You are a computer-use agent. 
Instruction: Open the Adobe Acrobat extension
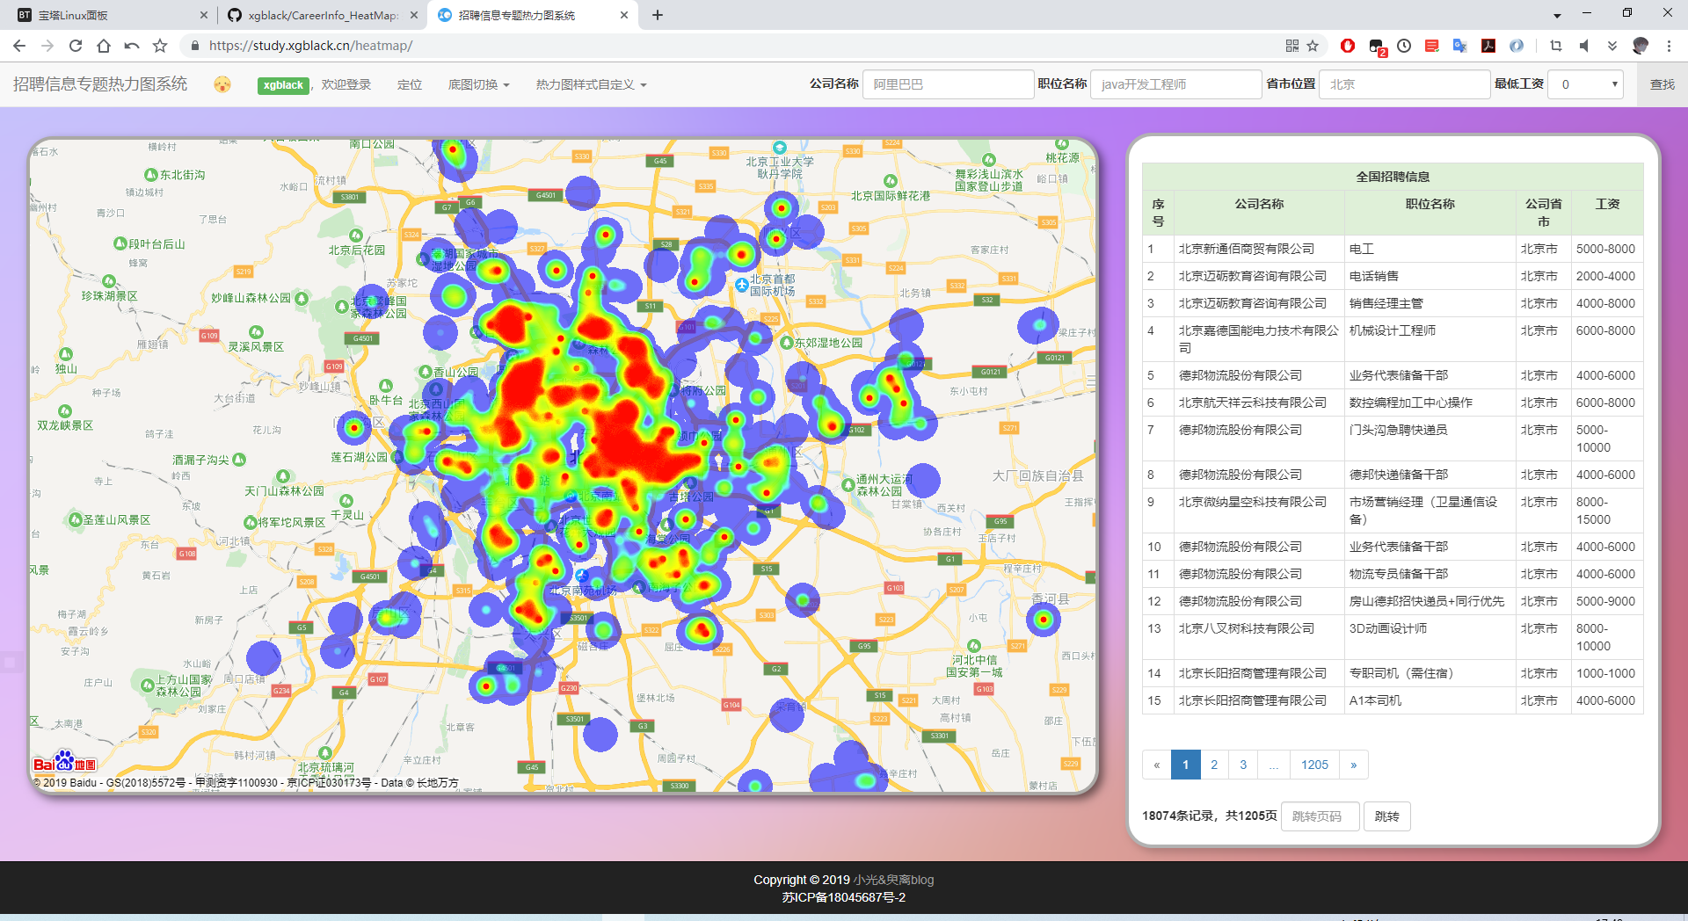[1488, 46]
